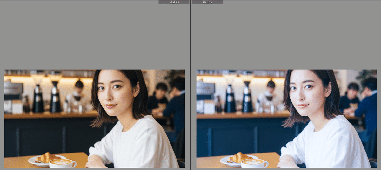Click the white shirt in the before photo
The width and height of the screenshot is (381, 170).
click(x=140, y=143)
